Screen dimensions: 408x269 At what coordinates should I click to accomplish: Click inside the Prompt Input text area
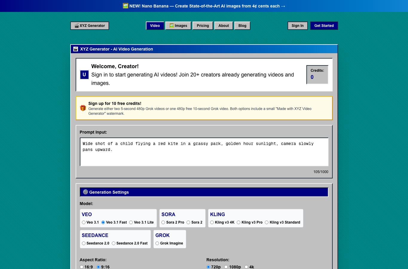pos(204,152)
